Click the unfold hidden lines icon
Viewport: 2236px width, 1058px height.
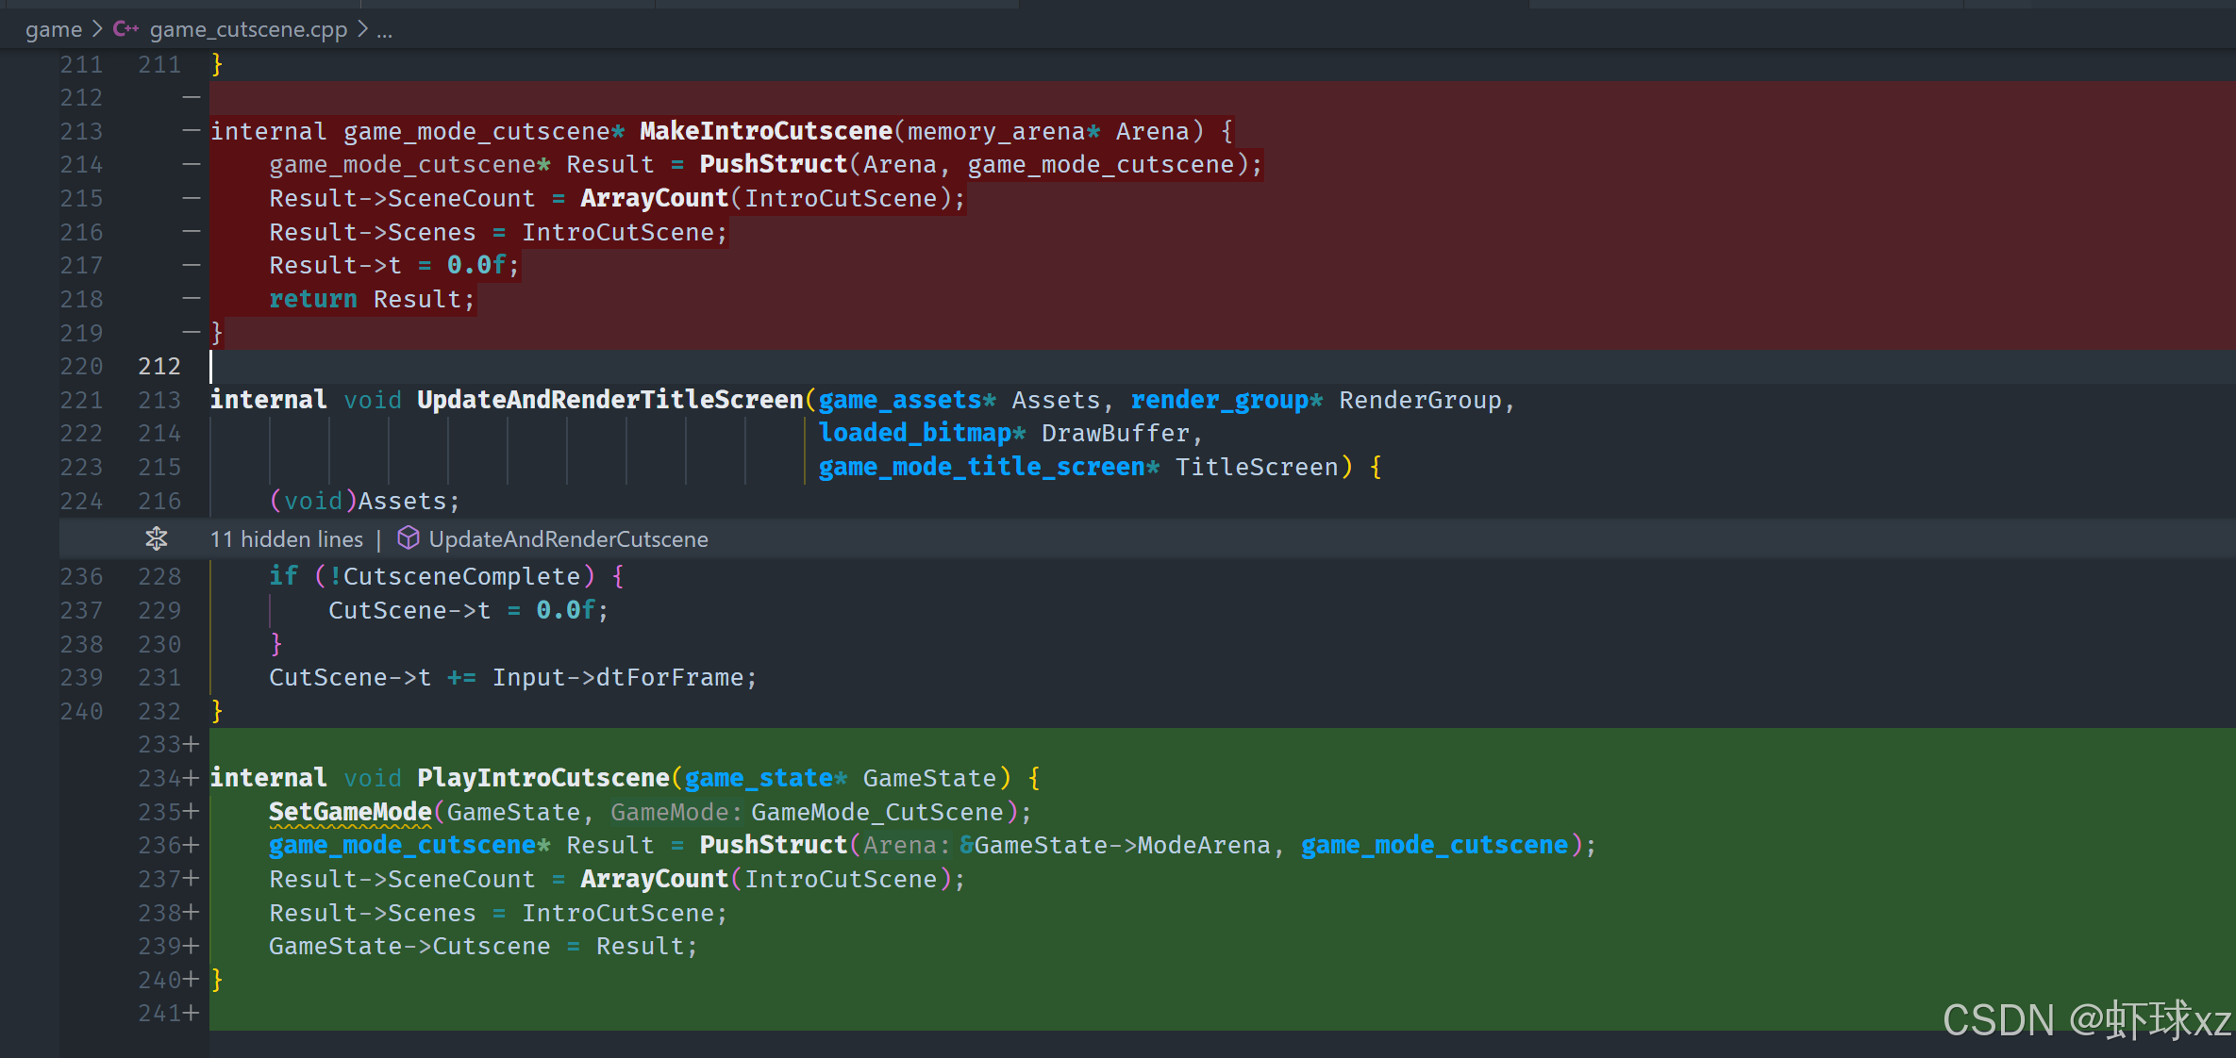[x=157, y=538]
